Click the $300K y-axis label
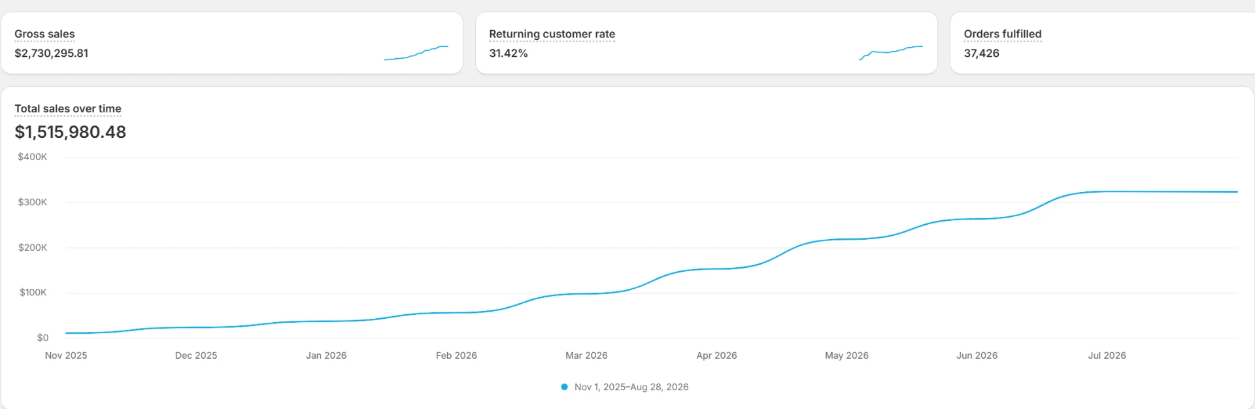Viewport: 1255px width, 409px height. (32, 202)
